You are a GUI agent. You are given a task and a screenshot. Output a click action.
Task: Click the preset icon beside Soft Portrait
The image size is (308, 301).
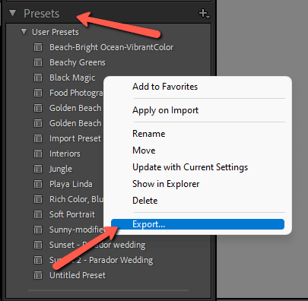click(38, 214)
